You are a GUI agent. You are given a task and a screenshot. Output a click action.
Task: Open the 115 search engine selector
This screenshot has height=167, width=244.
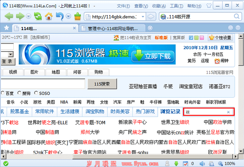pyautogui.click(x=164, y=17)
